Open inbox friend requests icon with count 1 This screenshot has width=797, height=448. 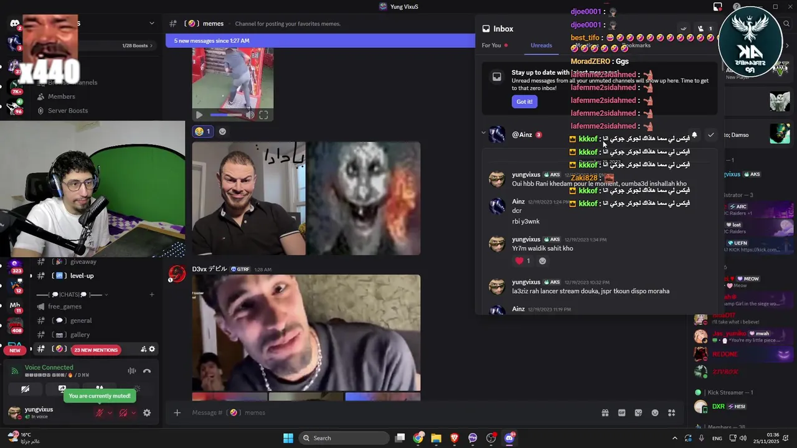click(x=705, y=29)
